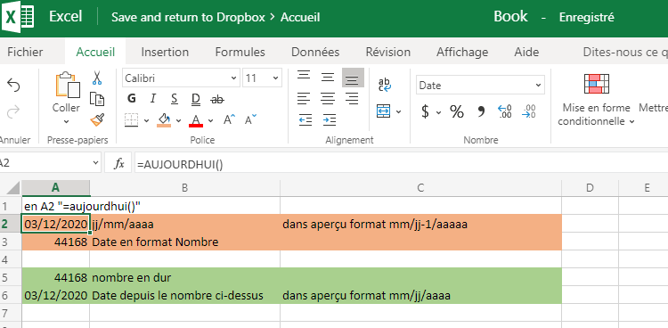This screenshot has width=668, height=328.
Task: Open the font color dropdown arrow
Action: coord(210,120)
